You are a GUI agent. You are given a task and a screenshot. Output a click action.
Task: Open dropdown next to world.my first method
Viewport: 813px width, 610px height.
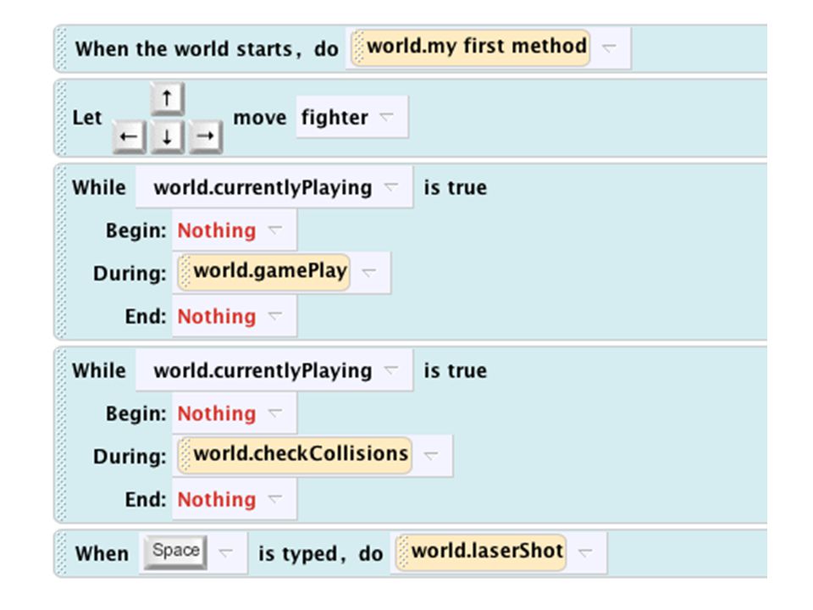[609, 47]
